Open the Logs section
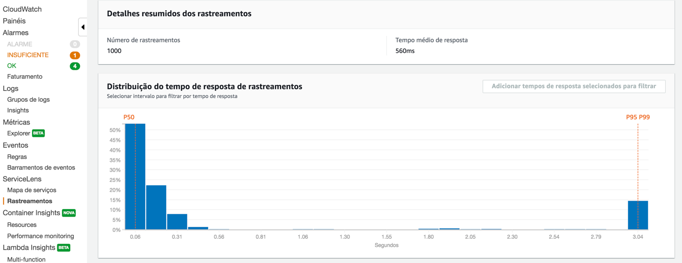The width and height of the screenshot is (682, 263). click(10, 88)
